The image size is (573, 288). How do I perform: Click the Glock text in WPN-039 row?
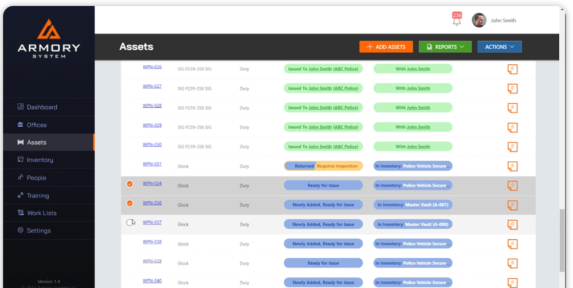pyautogui.click(x=183, y=263)
